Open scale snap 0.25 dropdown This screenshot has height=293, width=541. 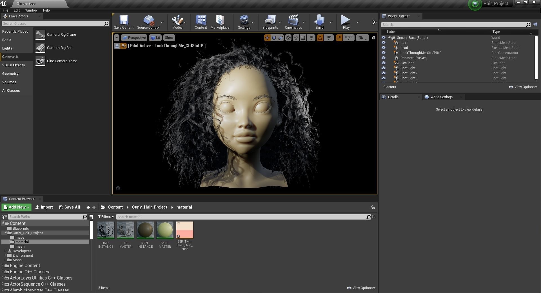click(349, 37)
